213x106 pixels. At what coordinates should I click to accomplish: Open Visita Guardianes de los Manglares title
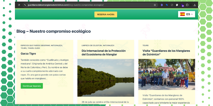pos(164,52)
